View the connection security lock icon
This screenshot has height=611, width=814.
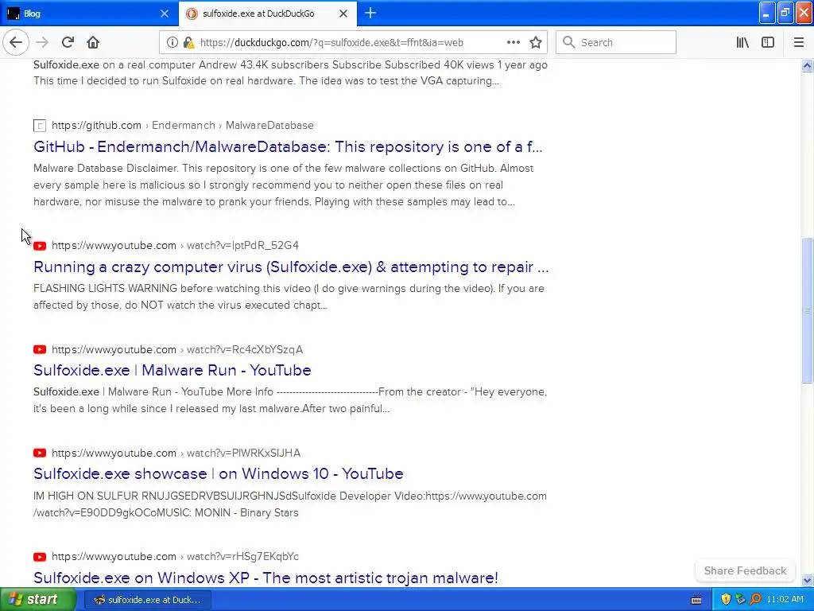189,43
